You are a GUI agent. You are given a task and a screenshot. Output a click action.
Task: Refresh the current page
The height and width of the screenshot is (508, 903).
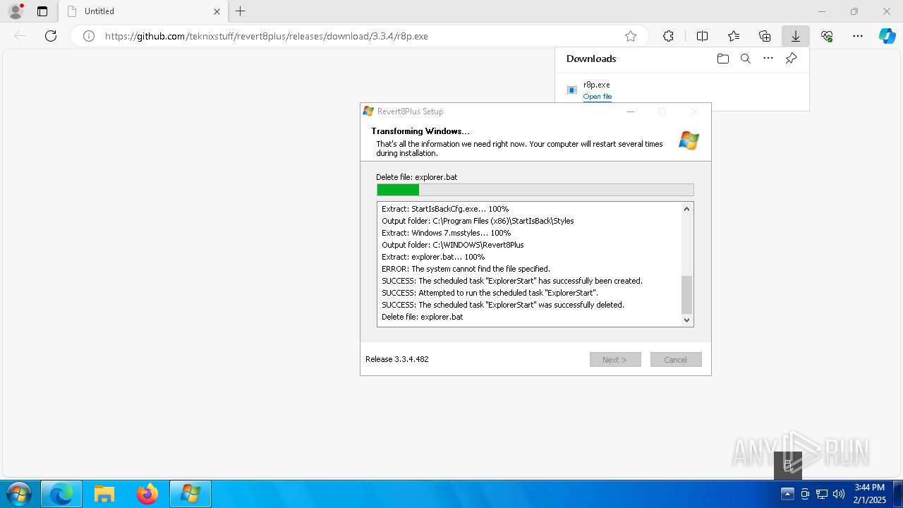(51, 36)
